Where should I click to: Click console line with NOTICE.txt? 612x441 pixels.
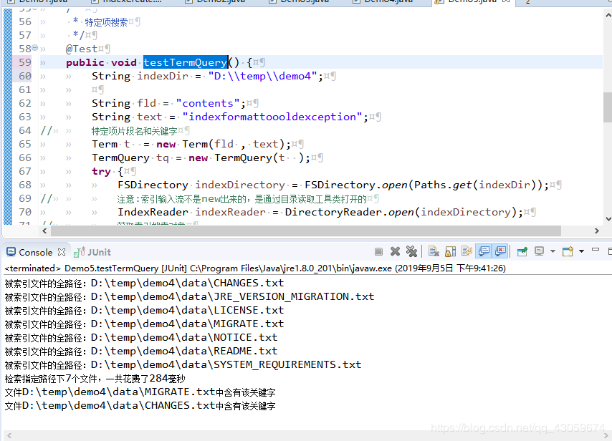[x=141, y=338]
